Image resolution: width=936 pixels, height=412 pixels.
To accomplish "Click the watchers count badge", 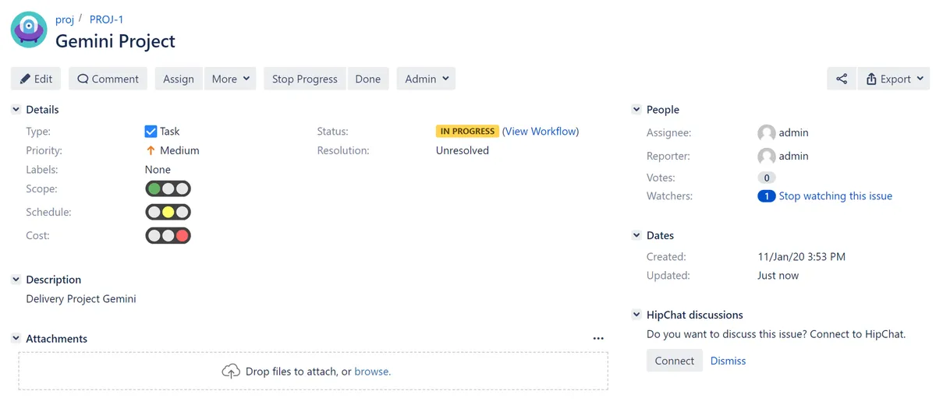I will pyautogui.click(x=766, y=196).
